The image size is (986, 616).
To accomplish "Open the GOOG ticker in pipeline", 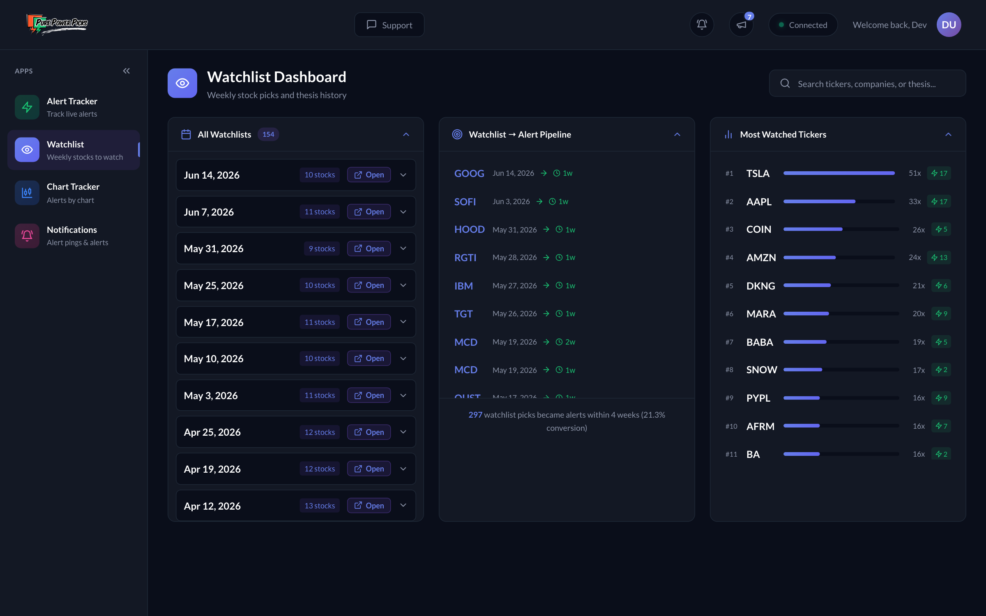I will (469, 173).
